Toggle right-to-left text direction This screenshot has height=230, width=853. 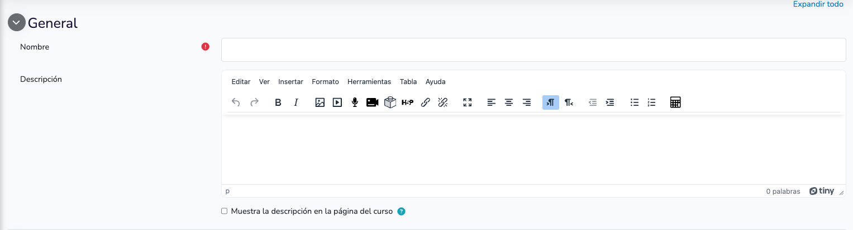pos(569,102)
